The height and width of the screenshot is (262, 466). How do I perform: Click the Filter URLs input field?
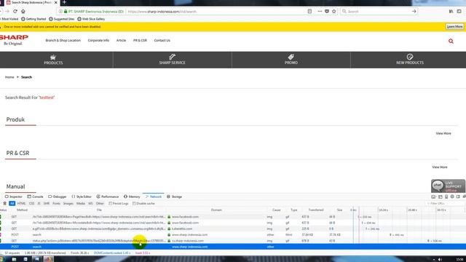(x=445, y=204)
